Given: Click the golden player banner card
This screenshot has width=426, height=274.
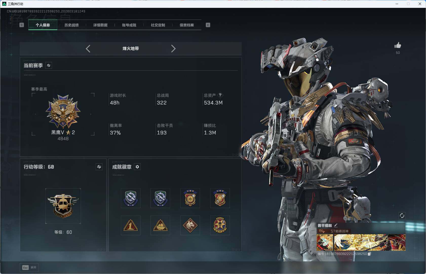Looking at the screenshot, I should pyautogui.click(x=370, y=242).
